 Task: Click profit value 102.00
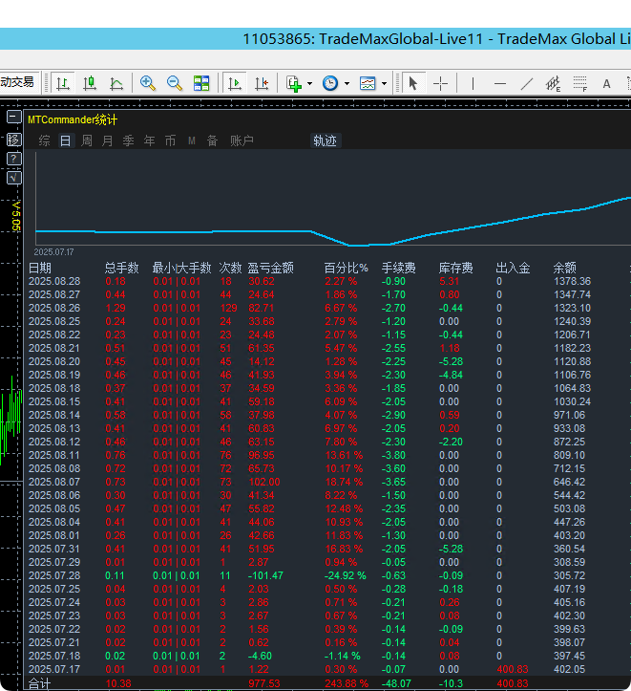pyautogui.click(x=264, y=482)
